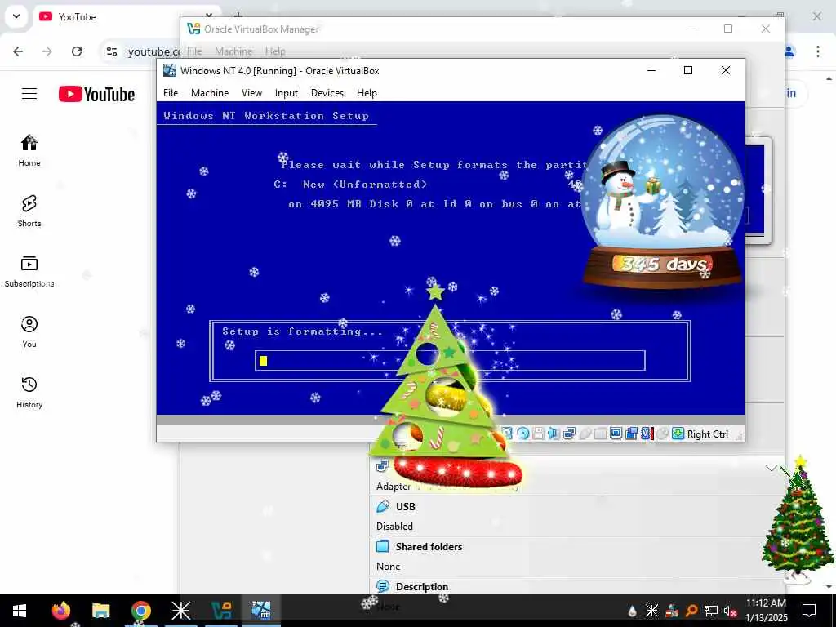Open the YouTube hamburger guide menu
The width and height of the screenshot is (836, 627).
(29, 94)
